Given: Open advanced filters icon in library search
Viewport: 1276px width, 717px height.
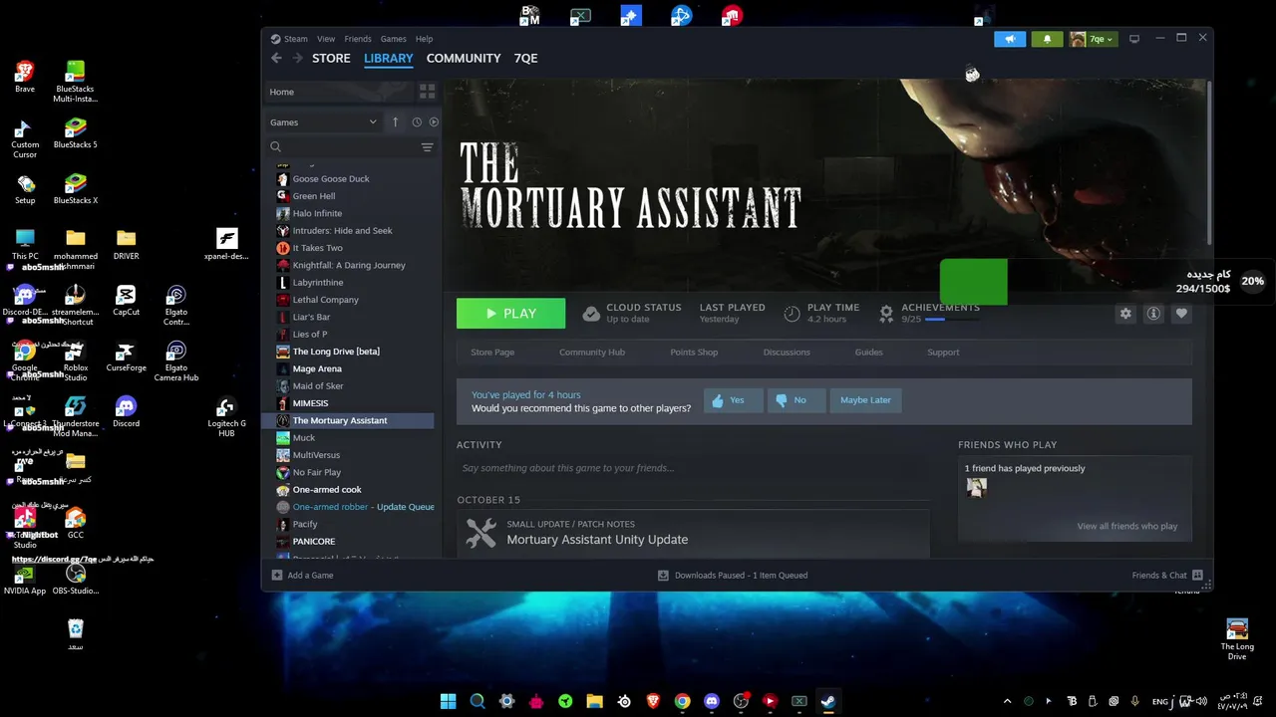Looking at the screenshot, I should 427,147.
